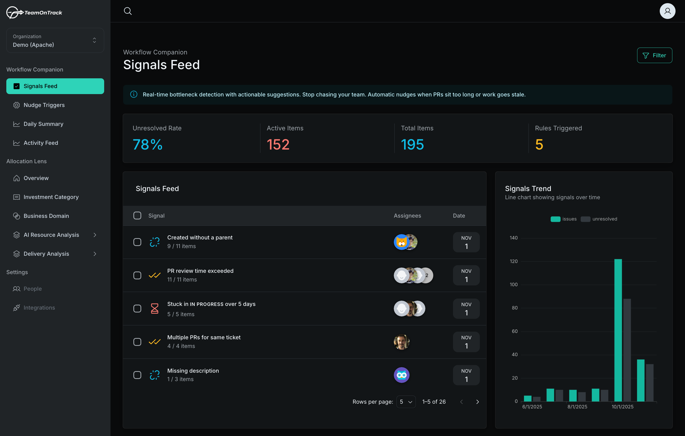The width and height of the screenshot is (685, 436).
Task: Tick the Multiple PRs for same ticket checkbox
Action: click(137, 342)
